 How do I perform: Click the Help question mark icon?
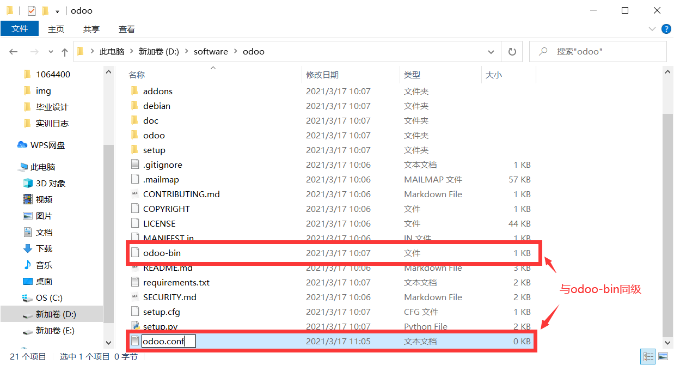(666, 29)
